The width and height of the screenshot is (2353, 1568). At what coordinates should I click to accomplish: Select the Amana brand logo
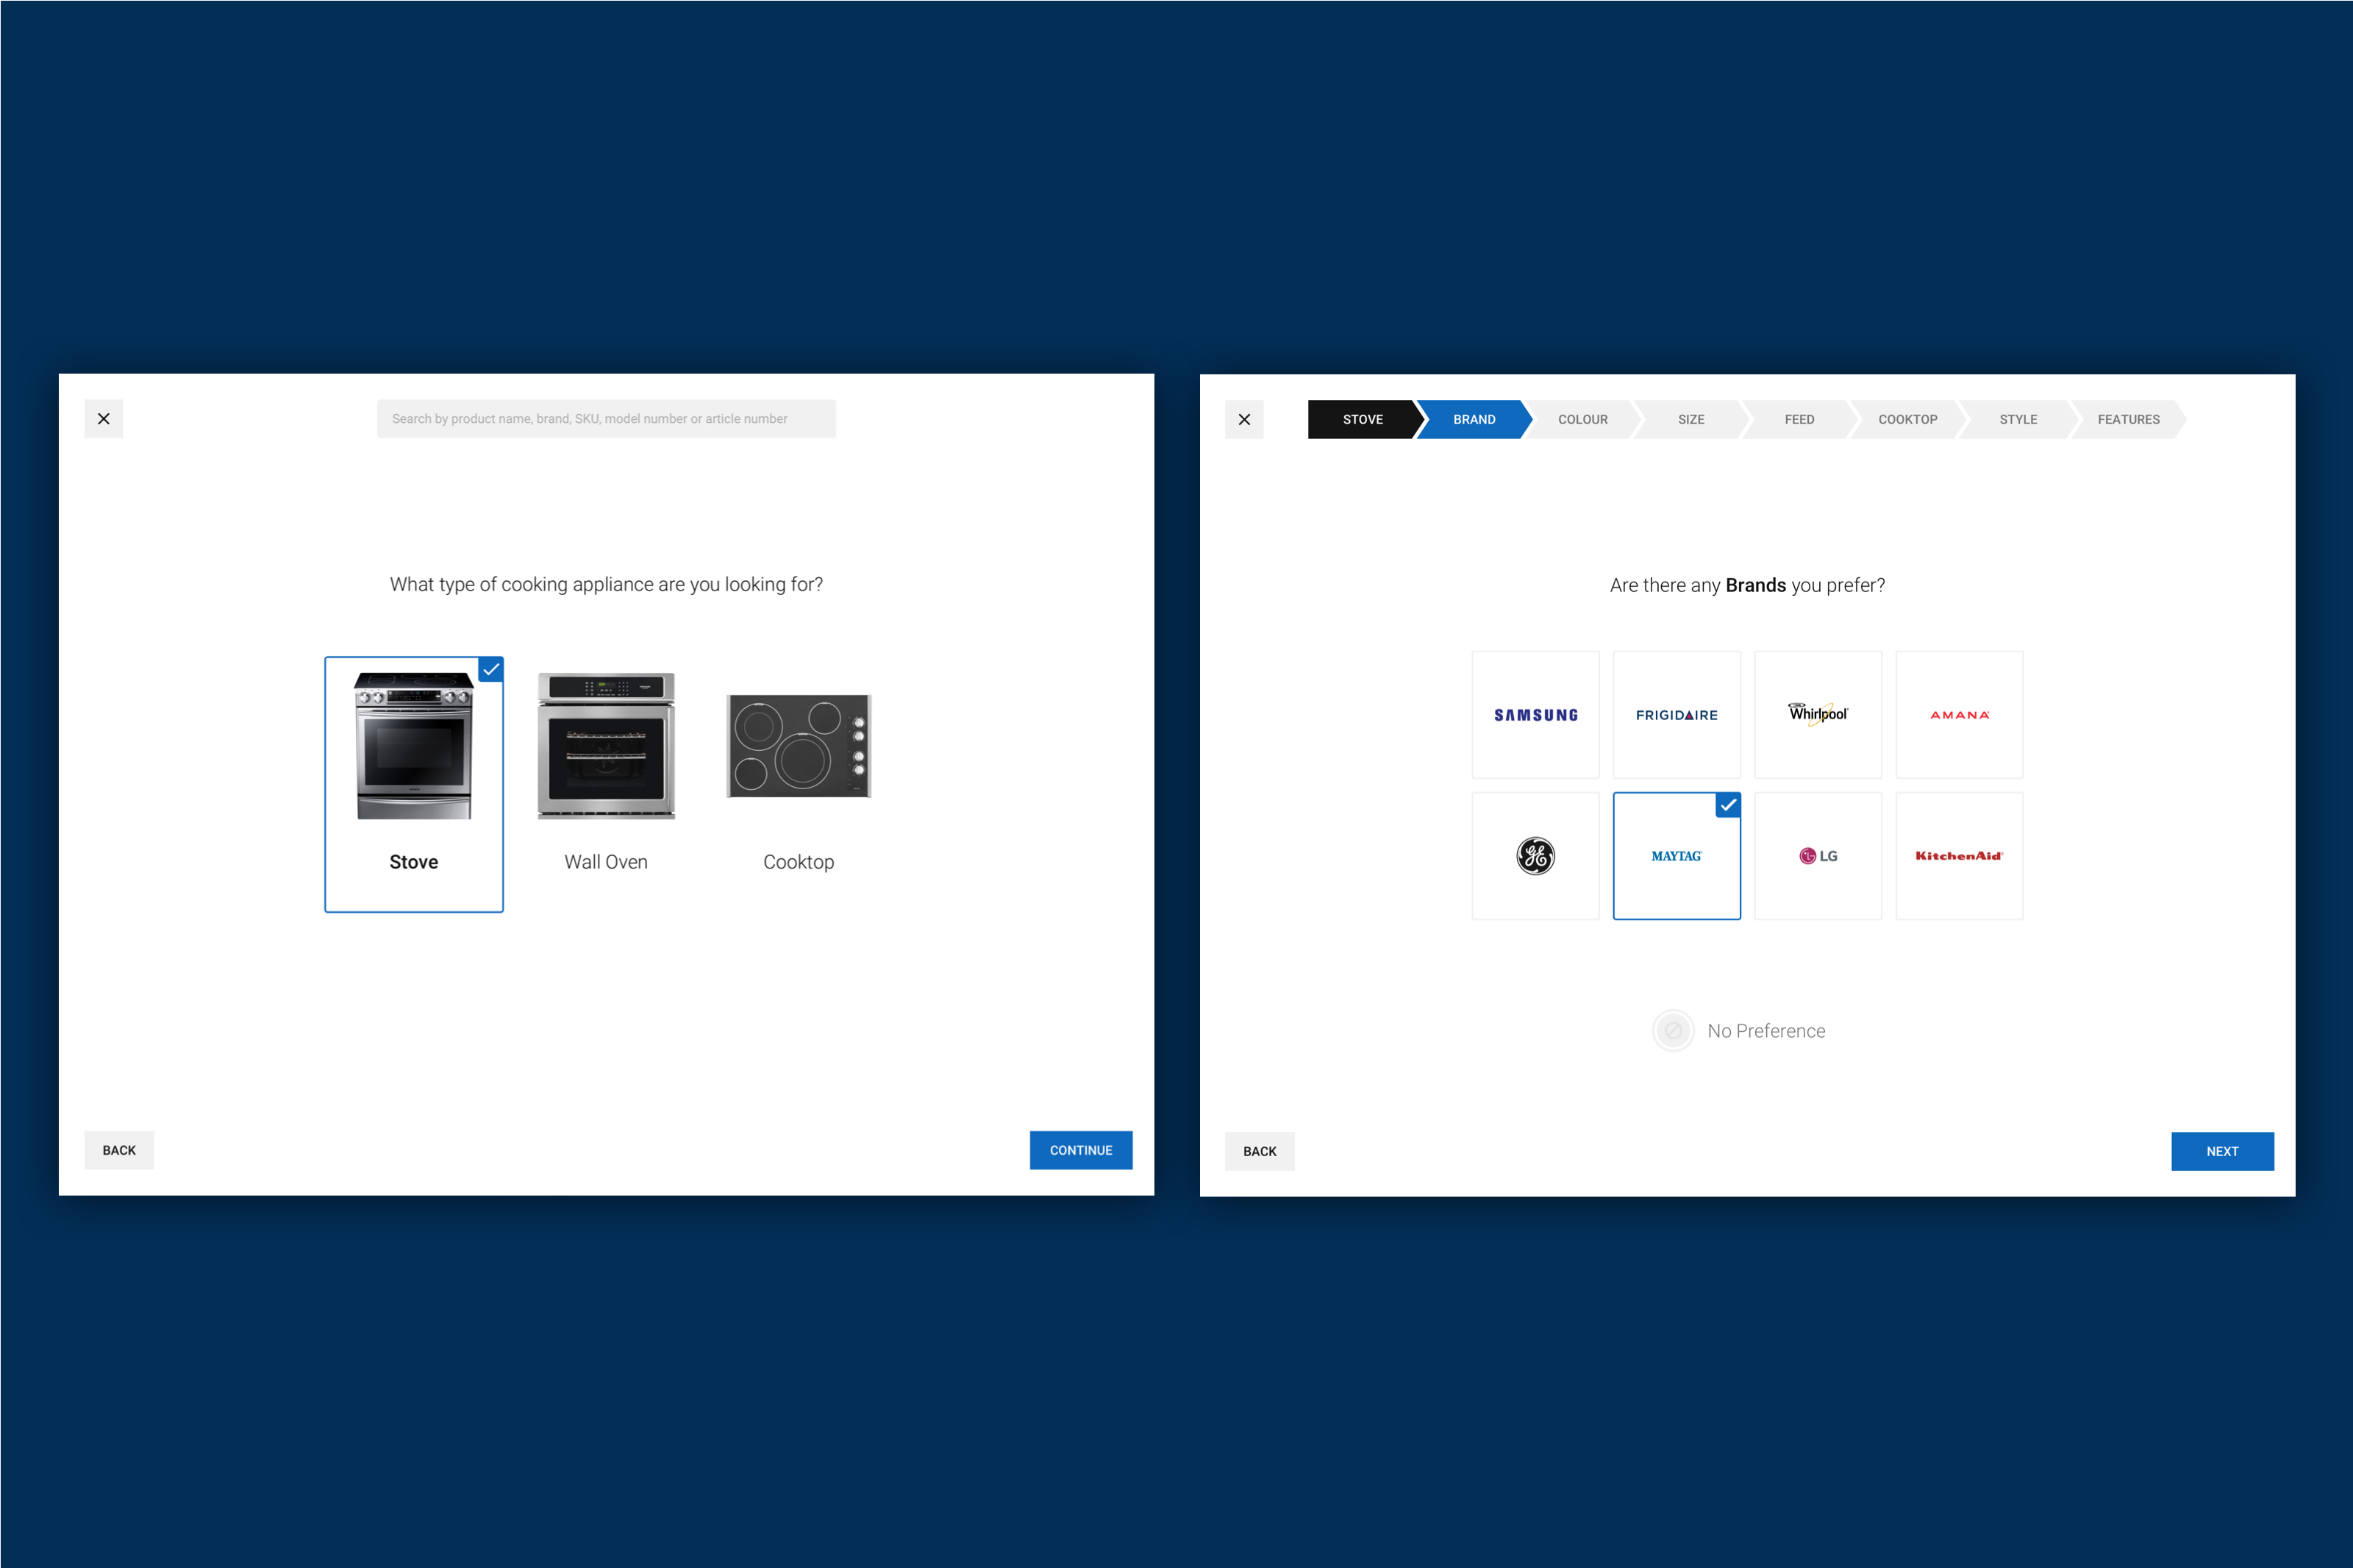click(x=1959, y=715)
